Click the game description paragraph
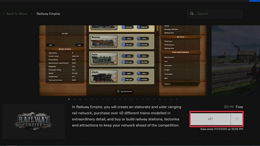 click(126, 116)
